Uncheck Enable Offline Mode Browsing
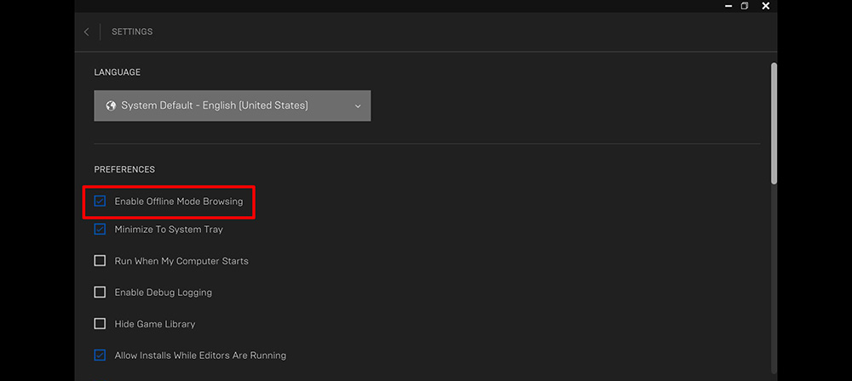The height and width of the screenshot is (381, 852). (100, 202)
